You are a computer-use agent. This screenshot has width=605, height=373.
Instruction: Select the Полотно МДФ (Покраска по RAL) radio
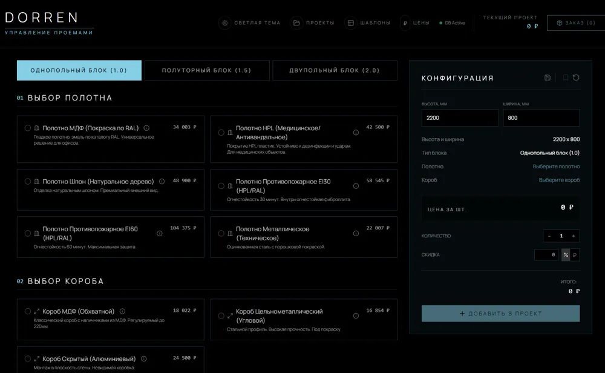pyautogui.click(x=28, y=128)
